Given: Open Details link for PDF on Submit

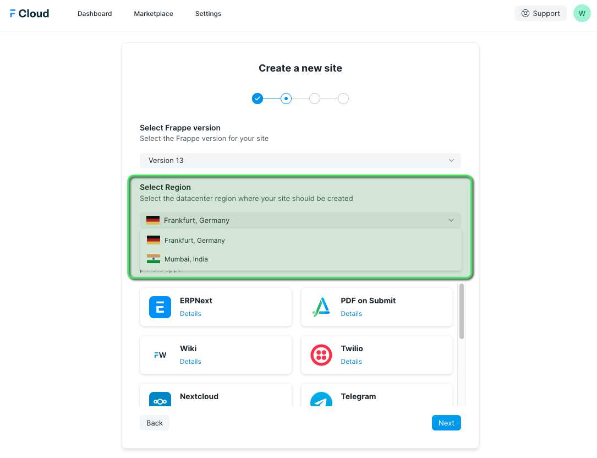Looking at the screenshot, I should point(352,314).
